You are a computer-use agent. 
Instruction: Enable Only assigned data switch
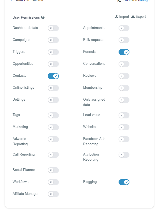click(124, 100)
